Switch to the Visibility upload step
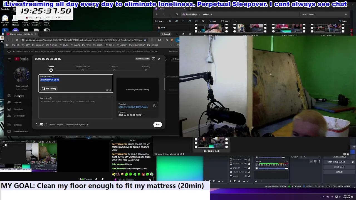 pyautogui.click(x=146, y=68)
